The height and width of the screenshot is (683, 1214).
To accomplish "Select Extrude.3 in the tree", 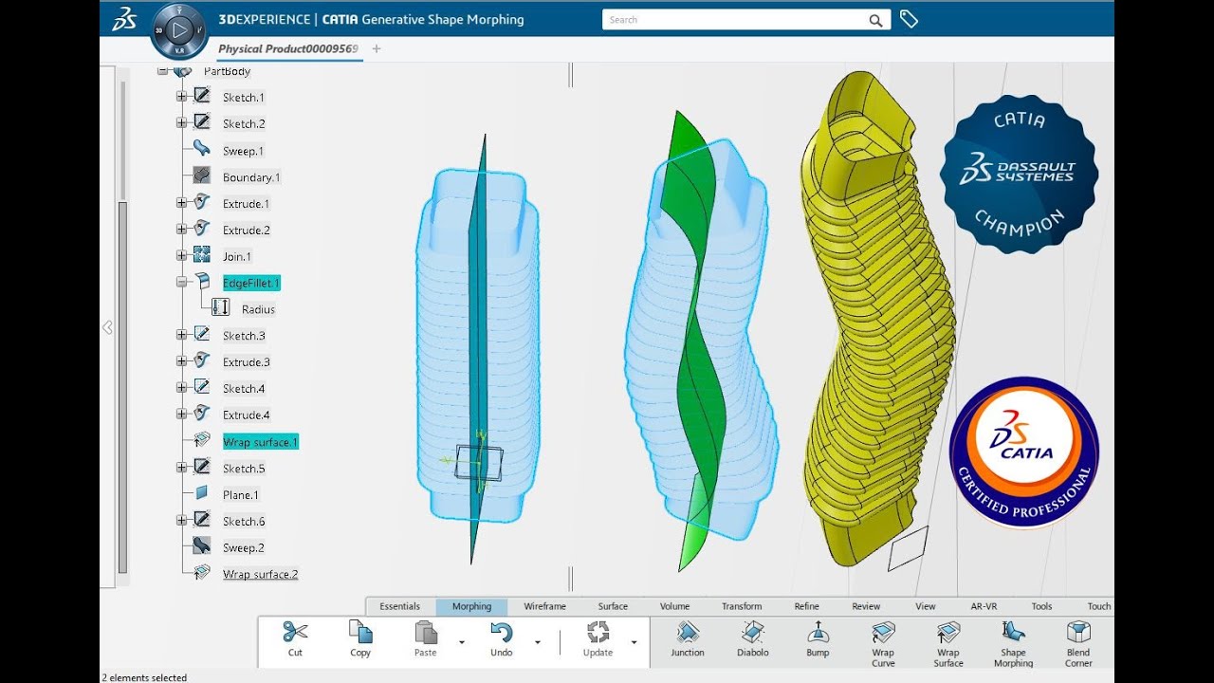I will [x=247, y=362].
